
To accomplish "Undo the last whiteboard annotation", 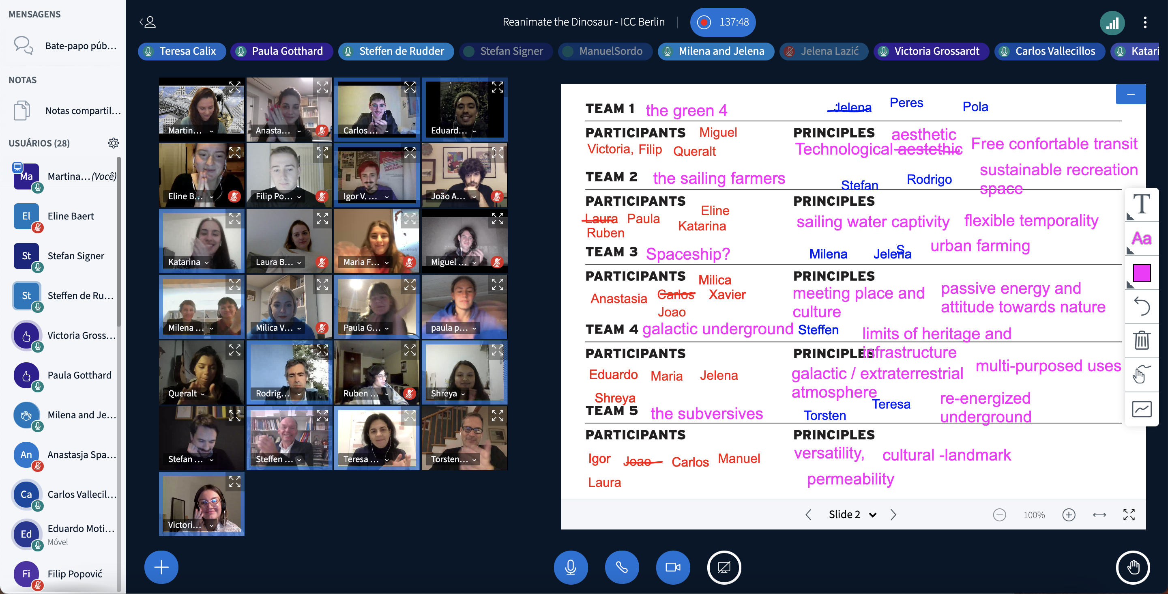I will (x=1142, y=306).
